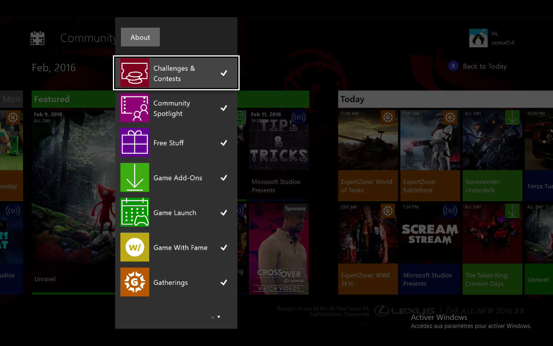Open vemat54 profile avatar
The height and width of the screenshot is (346, 553).
478,38
